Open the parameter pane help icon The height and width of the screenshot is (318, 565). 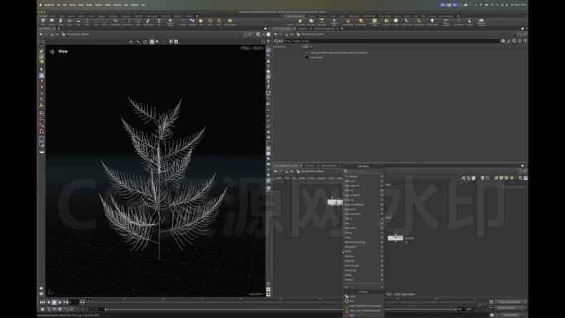(x=525, y=41)
